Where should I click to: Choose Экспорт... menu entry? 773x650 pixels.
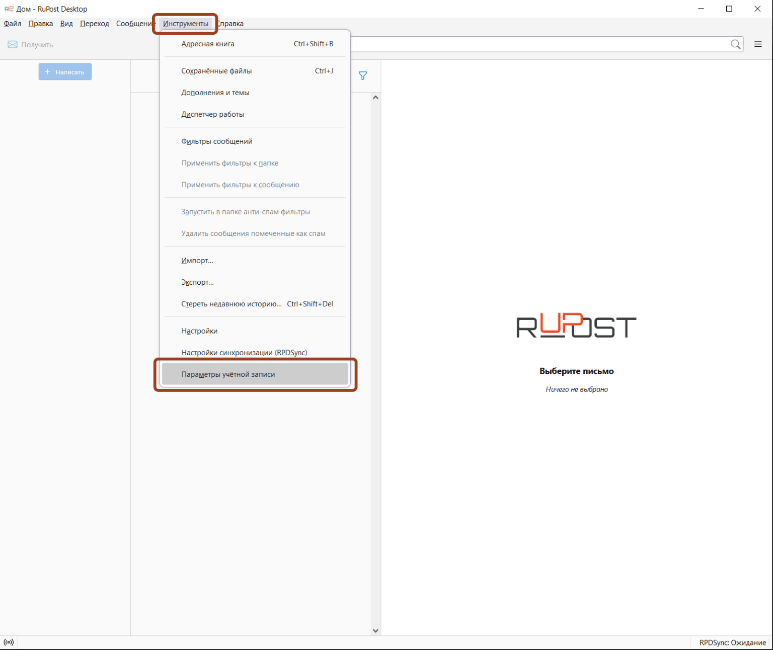point(197,282)
